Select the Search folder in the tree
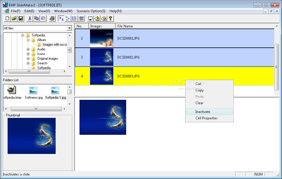282x179 pixels. pyautogui.click(x=42, y=63)
